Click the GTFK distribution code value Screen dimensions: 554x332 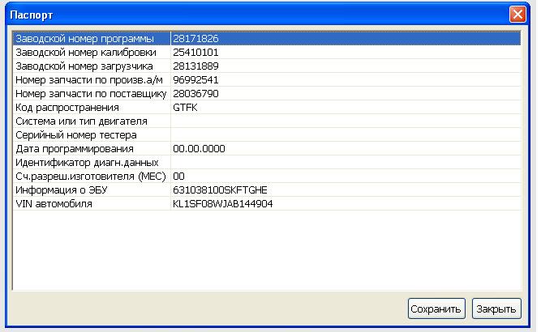(x=186, y=108)
